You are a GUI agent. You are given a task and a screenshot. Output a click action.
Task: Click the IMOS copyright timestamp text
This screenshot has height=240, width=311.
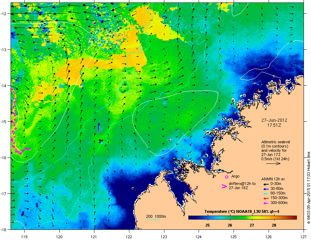tap(309, 188)
